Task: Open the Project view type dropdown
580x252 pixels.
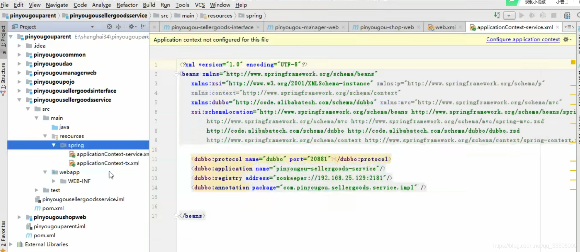Action: (92, 27)
